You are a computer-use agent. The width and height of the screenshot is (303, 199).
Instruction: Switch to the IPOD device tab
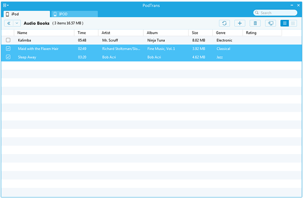pos(74,14)
